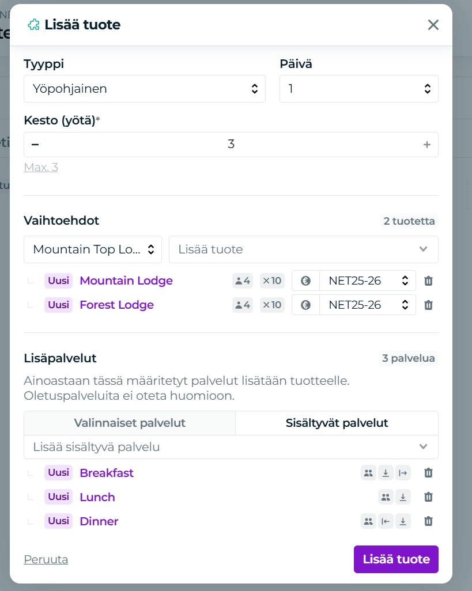Delete the Mountain Lodge option
This screenshot has height=591, width=472.
(x=428, y=281)
